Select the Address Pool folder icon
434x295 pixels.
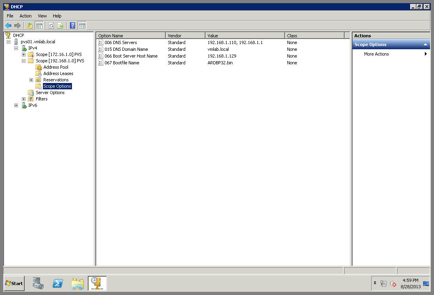(39, 67)
